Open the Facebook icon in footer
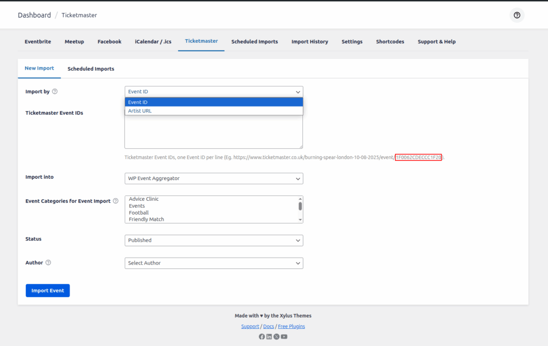The width and height of the screenshot is (548, 346). (262, 336)
